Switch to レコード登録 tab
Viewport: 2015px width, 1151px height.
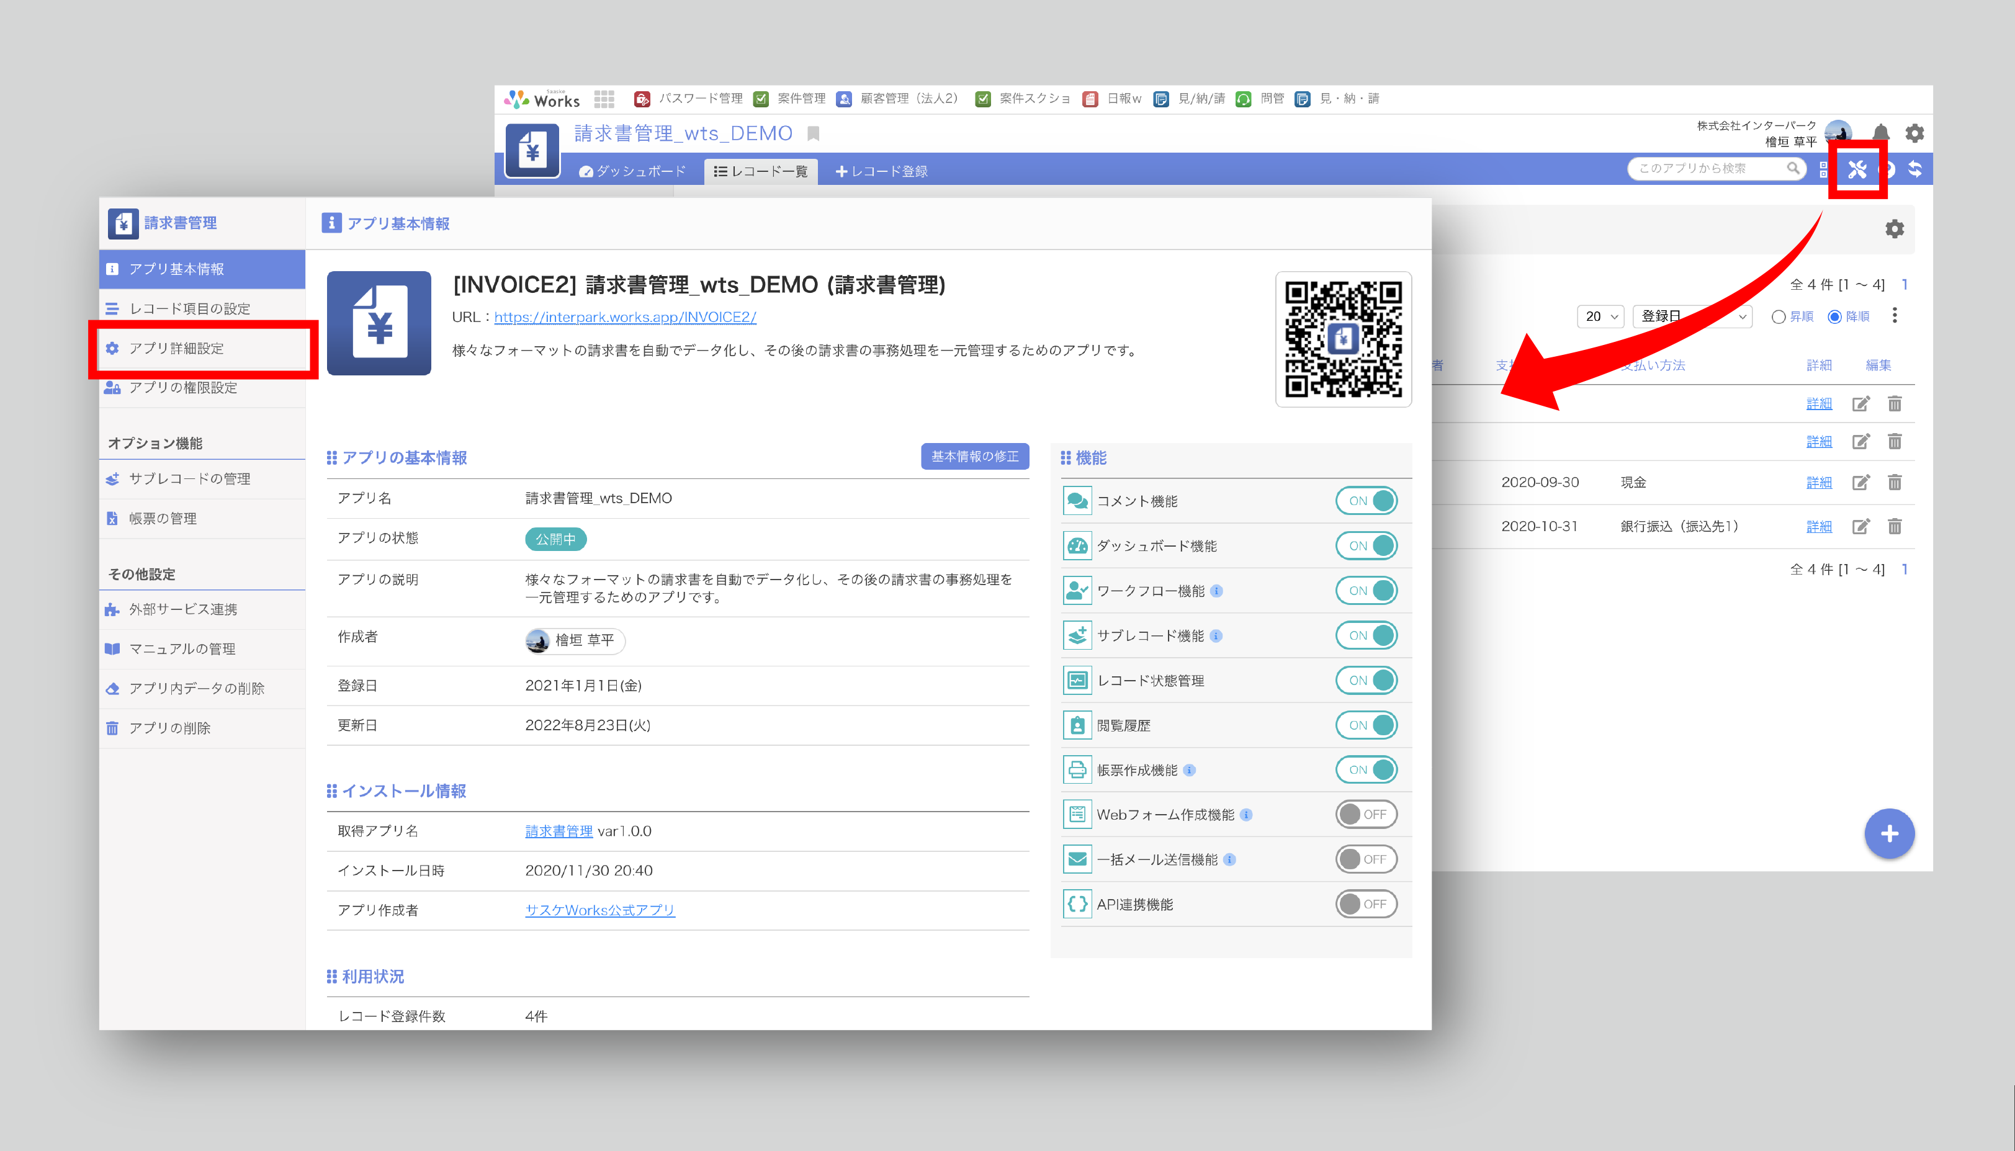click(x=881, y=171)
